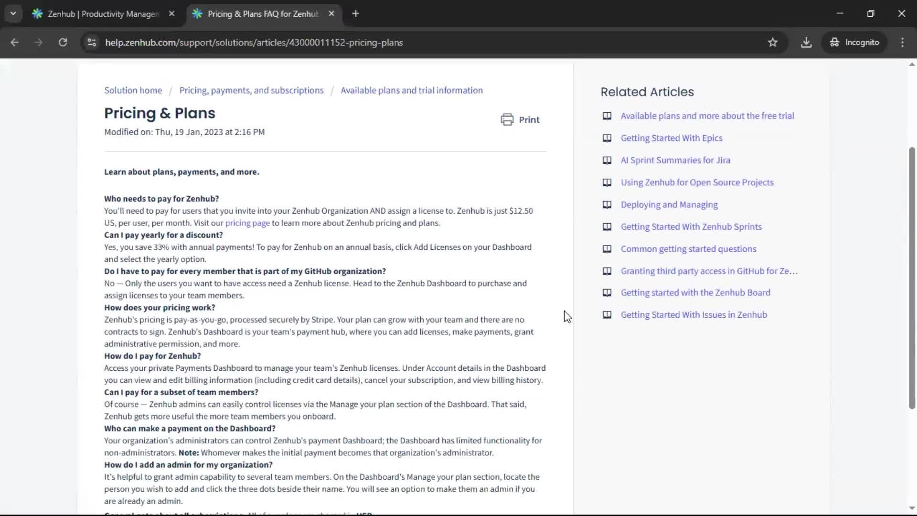Open browser Downloads via toolbar icon
The height and width of the screenshot is (516, 917).
tap(806, 42)
